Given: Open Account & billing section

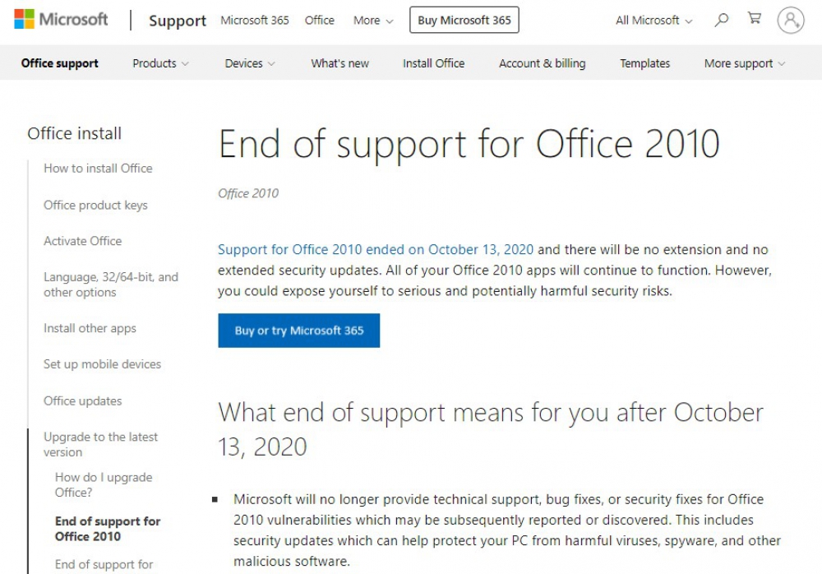Looking at the screenshot, I should [x=542, y=63].
